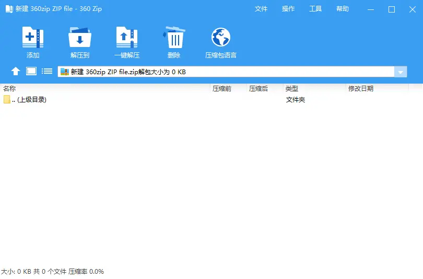Switch to the large icon view

[31, 71]
